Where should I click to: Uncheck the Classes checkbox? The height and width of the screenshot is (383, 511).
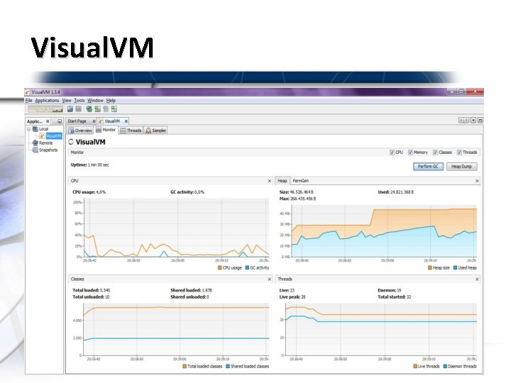435,152
